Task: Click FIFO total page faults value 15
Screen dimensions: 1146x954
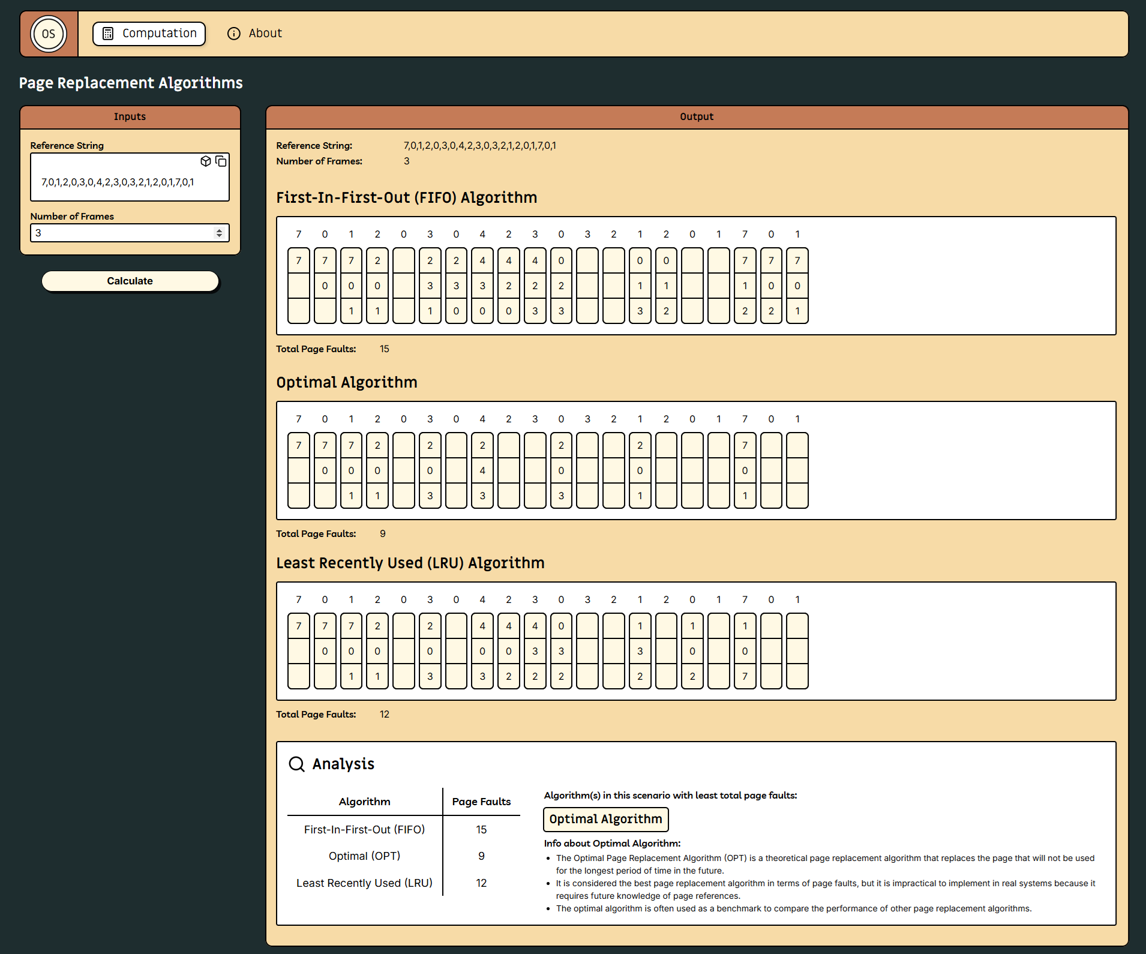Action: point(385,349)
